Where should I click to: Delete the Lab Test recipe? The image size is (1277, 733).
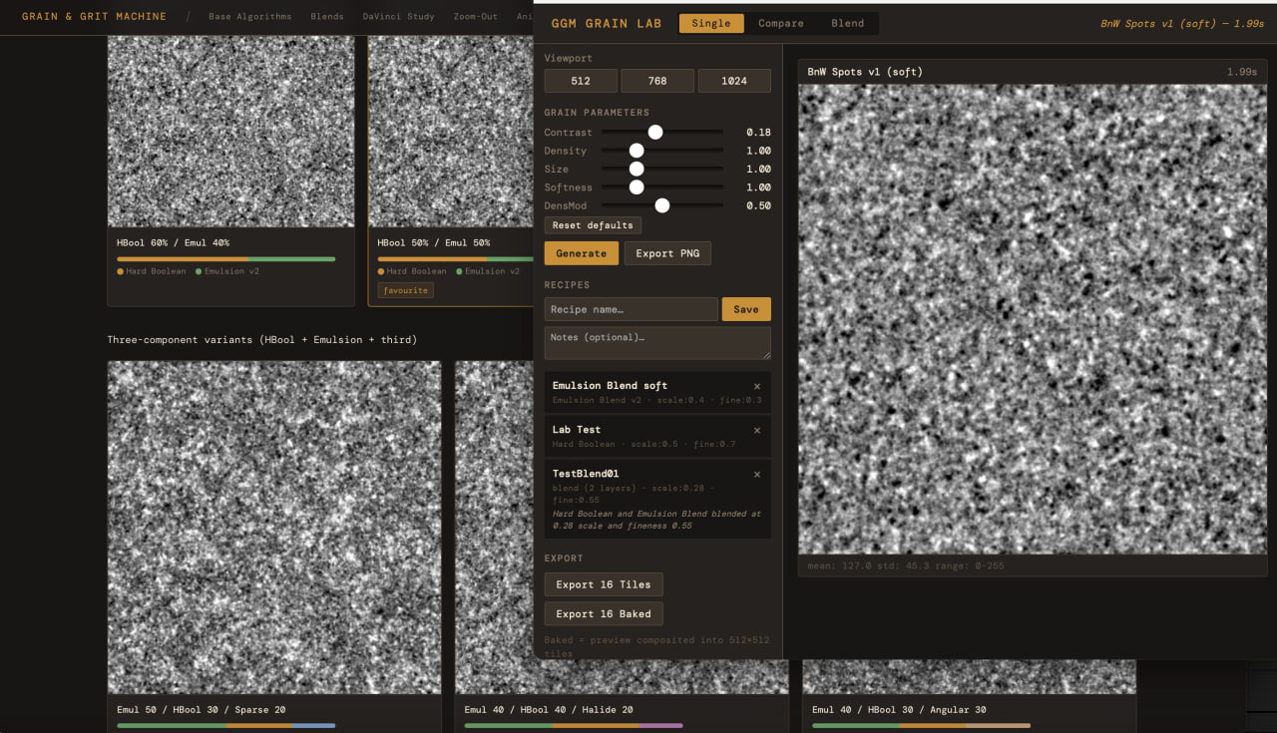pos(756,430)
